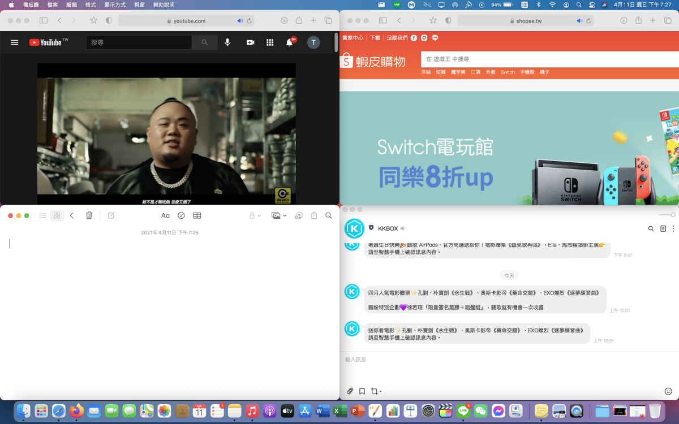Image resolution: width=679 pixels, height=424 pixels.
Task: Open Notes text format Aa button
Action: [x=165, y=215]
